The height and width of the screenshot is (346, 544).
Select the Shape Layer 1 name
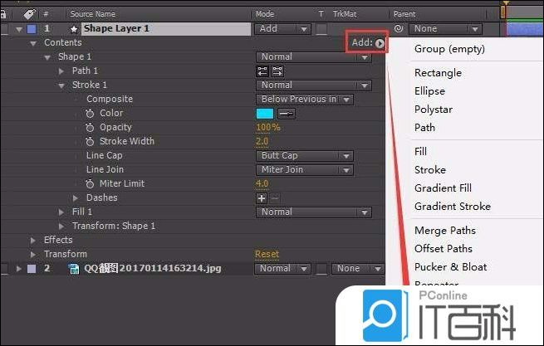coord(116,28)
